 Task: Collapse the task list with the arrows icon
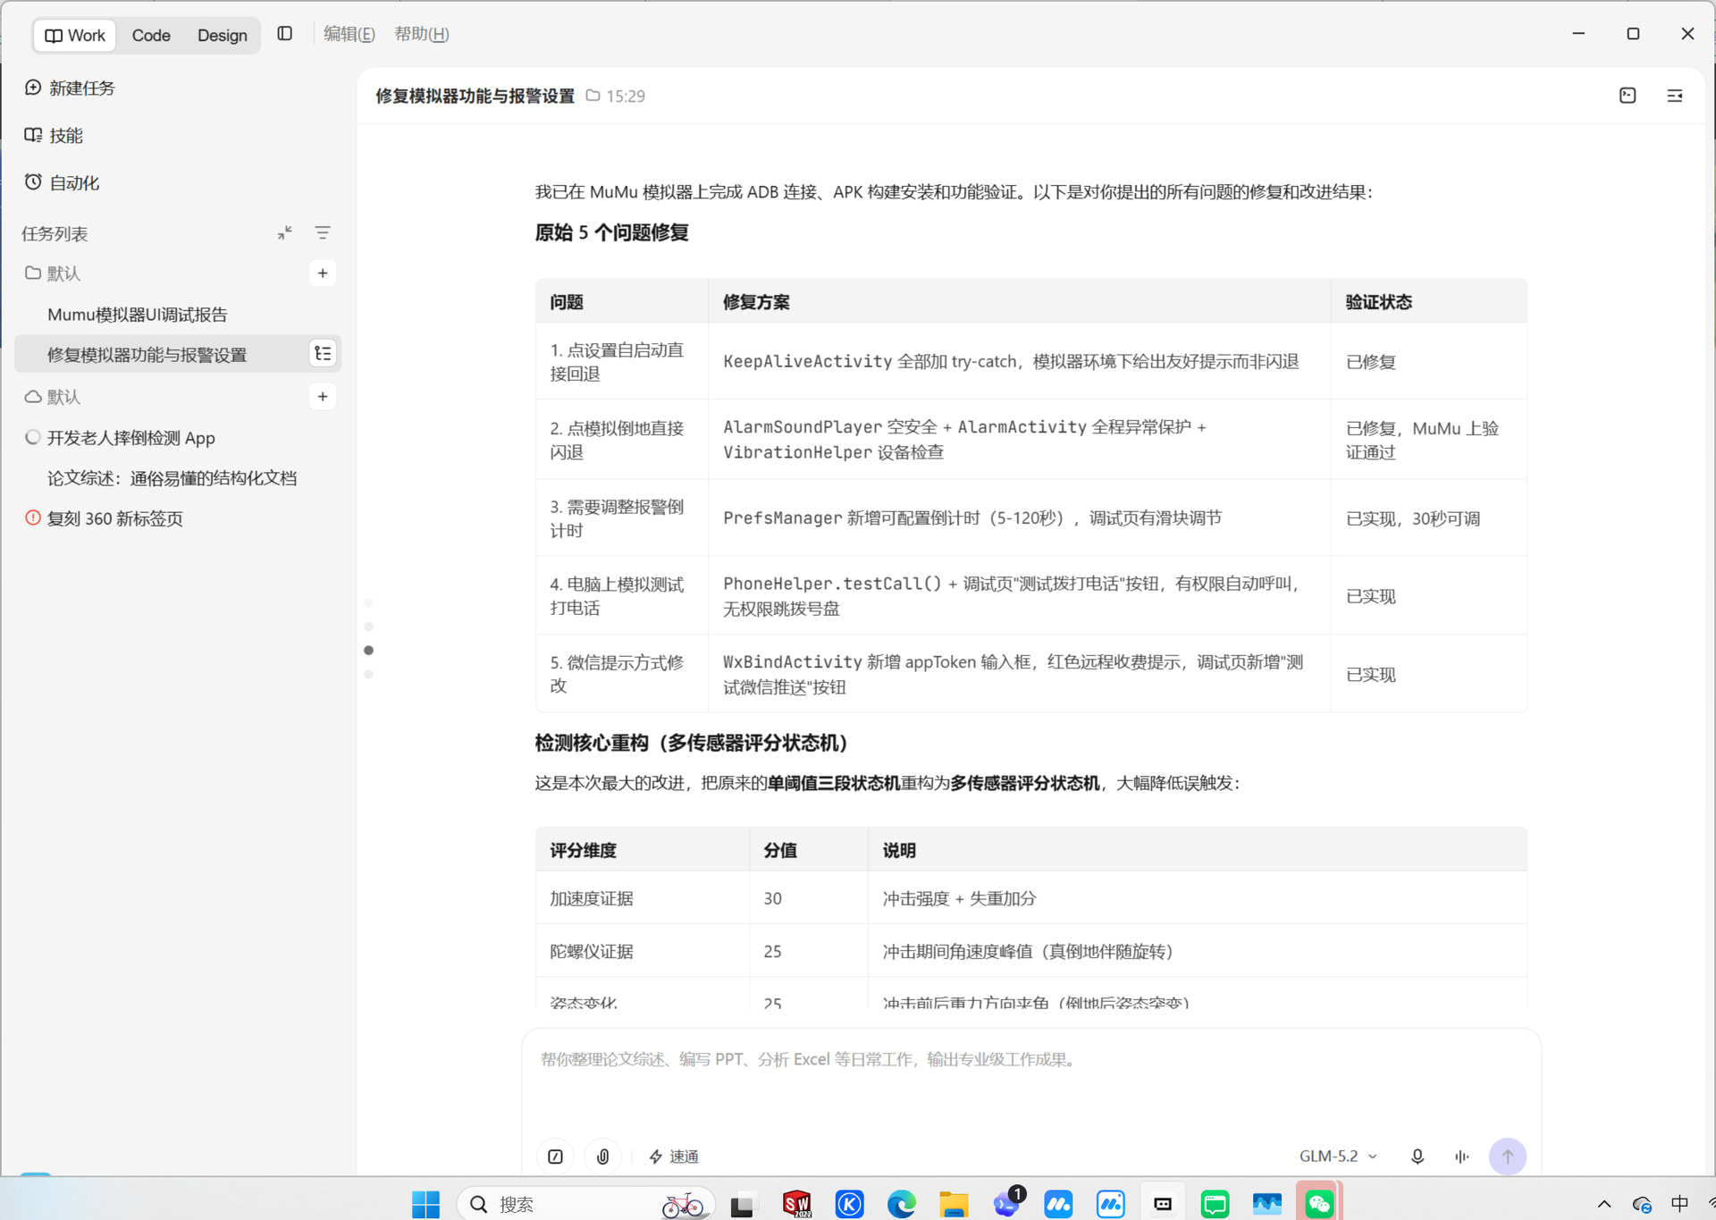(284, 233)
